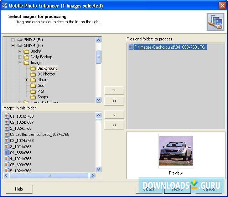Expand the clipart folder node
The height and width of the screenshot is (197, 228).
(x=26, y=80)
